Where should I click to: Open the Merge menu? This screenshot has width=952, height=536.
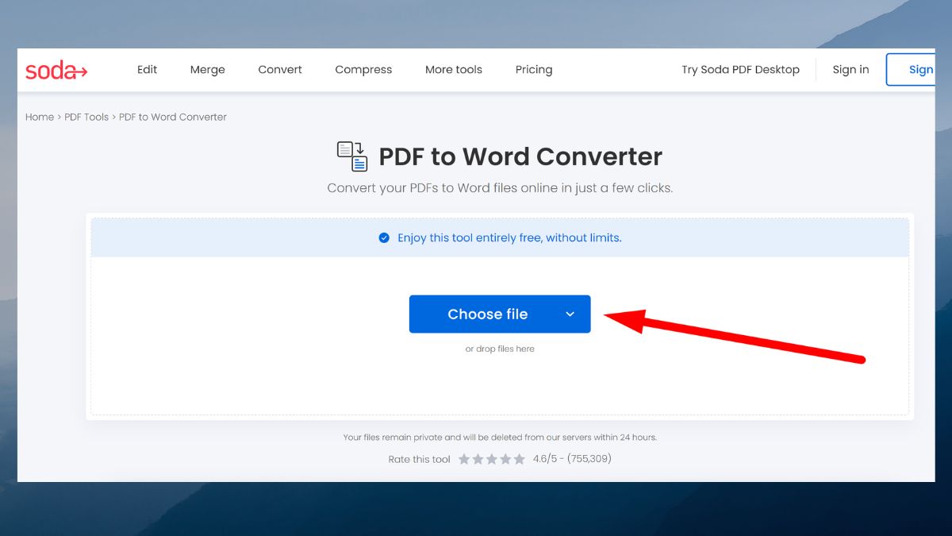click(208, 70)
